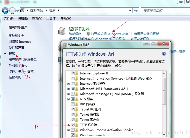
Task: Select 程序 in the left sidebar
Action: tap(12, 53)
